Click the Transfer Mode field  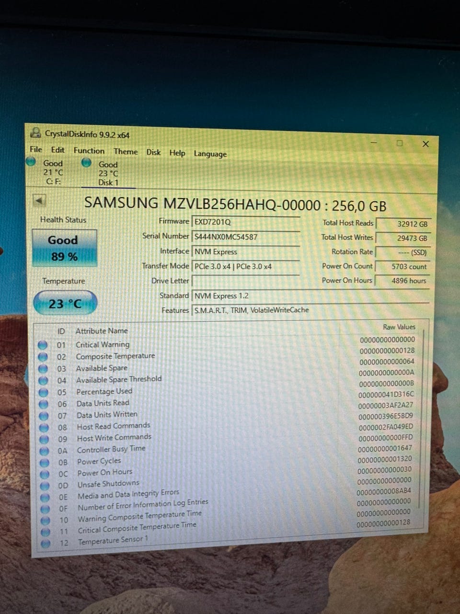pyautogui.click(x=246, y=267)
